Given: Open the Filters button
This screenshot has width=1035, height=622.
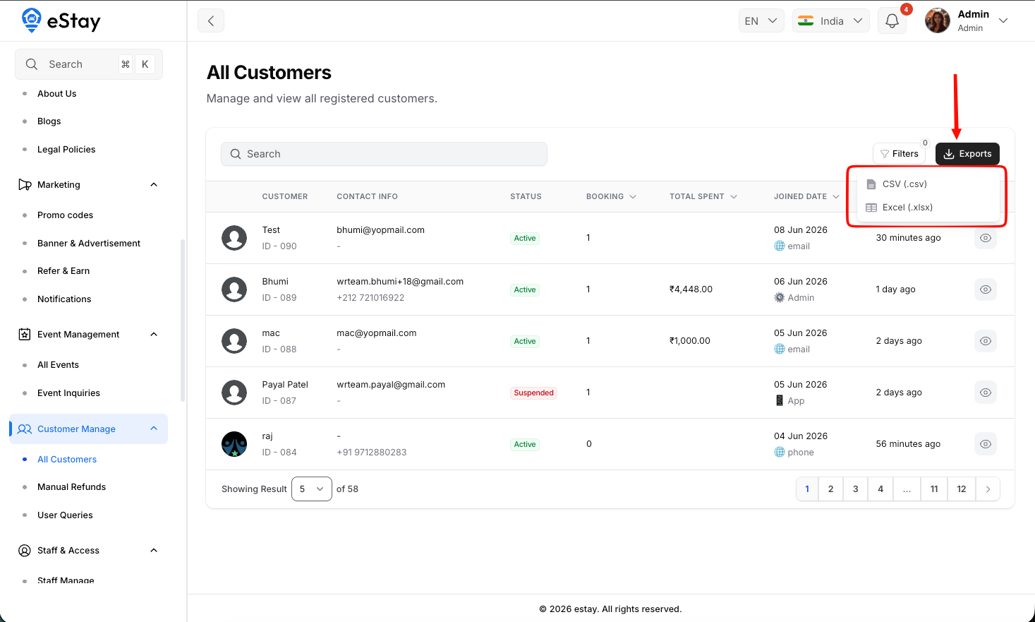Looking at the screenshot, I should pos(900,154).
